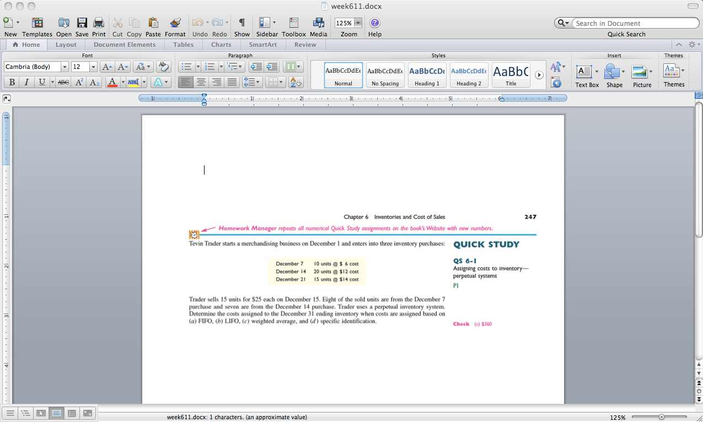Expand the highlight color dropdown arrow

(x=144, y=82)
